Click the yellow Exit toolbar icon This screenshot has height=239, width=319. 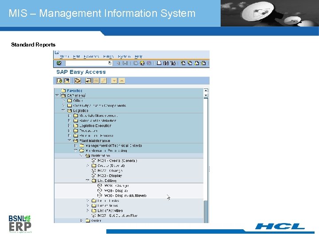142,63
